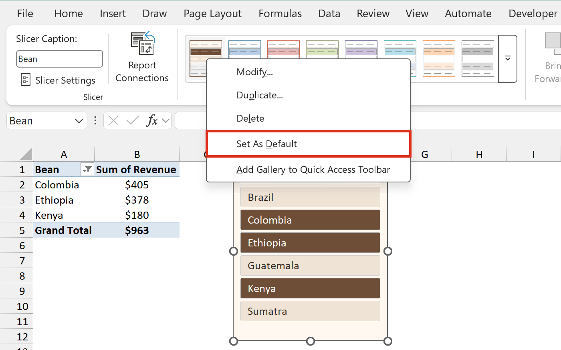Viewport: 561px width, 350px height.
Task: Open formula bar options dots
Action: (x=95, y=120)
